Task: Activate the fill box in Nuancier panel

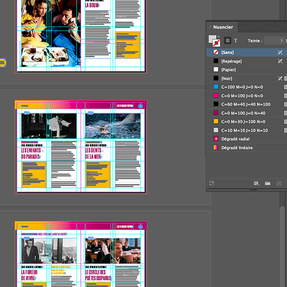Action: (x=212, y=39)
